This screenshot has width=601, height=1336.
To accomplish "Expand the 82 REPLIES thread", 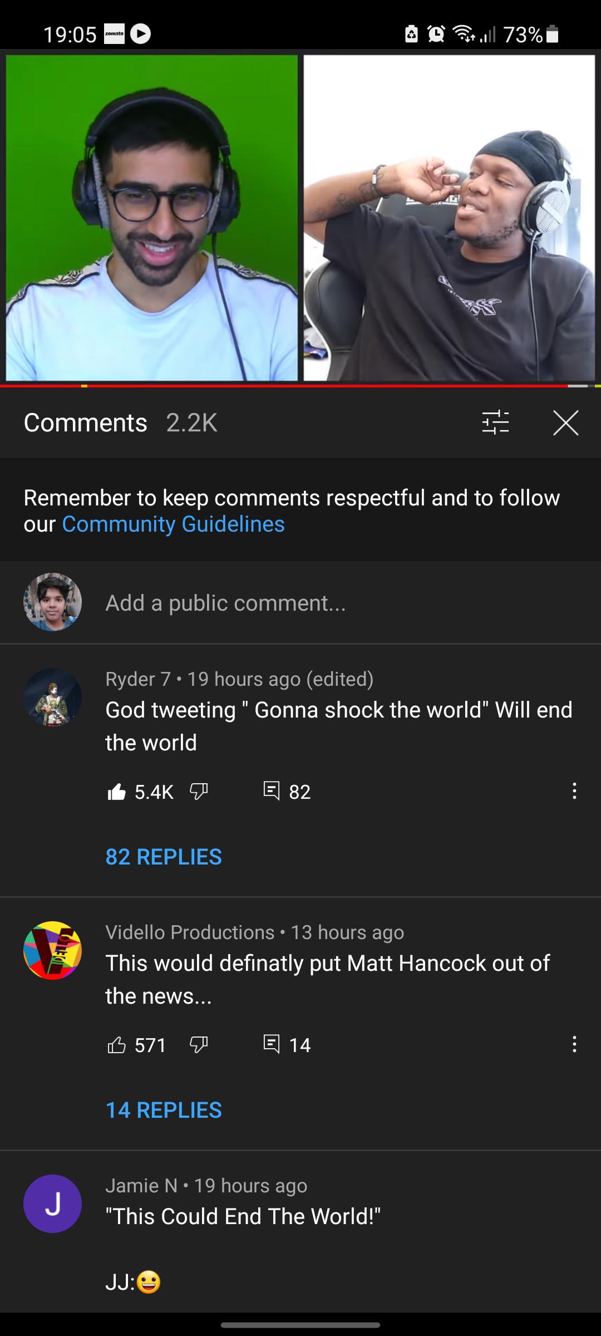I will 164,857.
